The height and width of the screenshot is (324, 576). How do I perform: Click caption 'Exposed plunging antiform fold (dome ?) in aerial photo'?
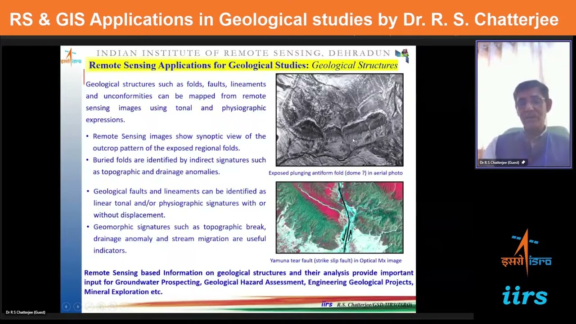(x=336, y=173)
